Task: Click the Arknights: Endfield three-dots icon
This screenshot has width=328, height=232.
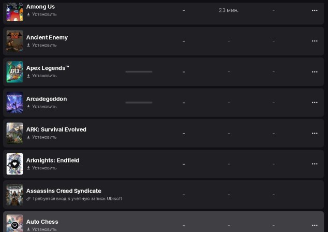Action: (x=314, y=164)
